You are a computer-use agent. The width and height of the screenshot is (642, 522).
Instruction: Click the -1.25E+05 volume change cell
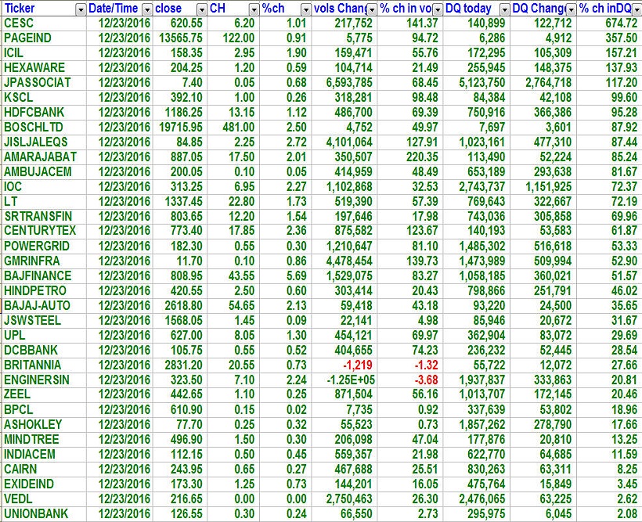click(344, 380)
